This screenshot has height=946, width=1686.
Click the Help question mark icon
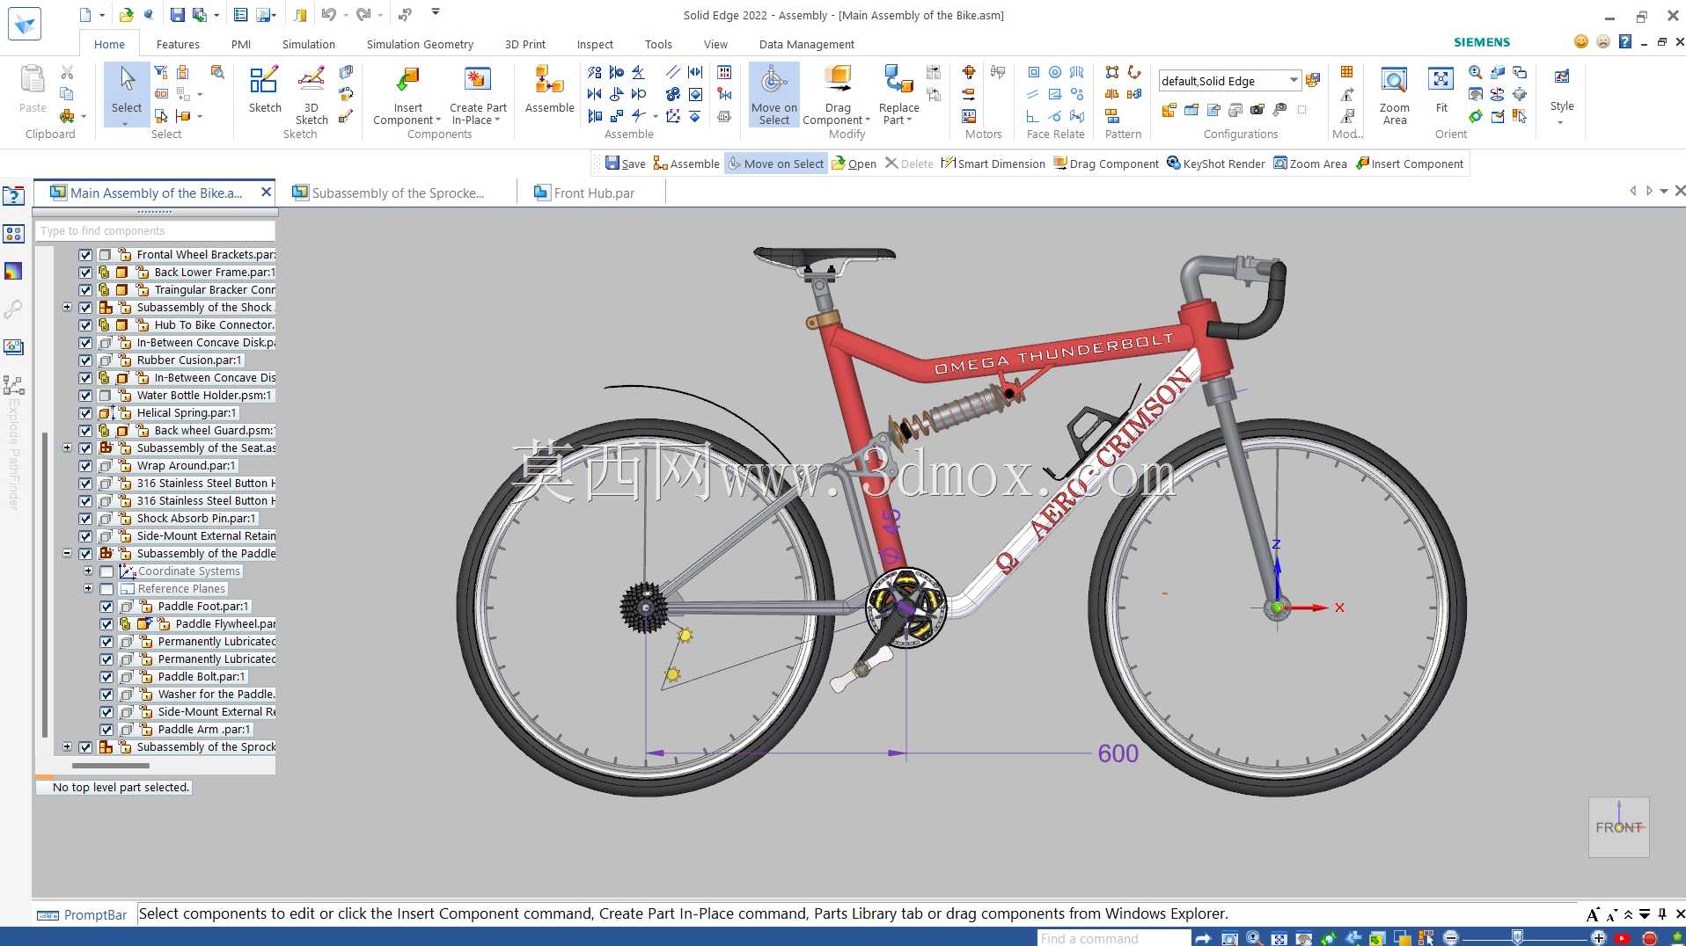coord(1625,41)
